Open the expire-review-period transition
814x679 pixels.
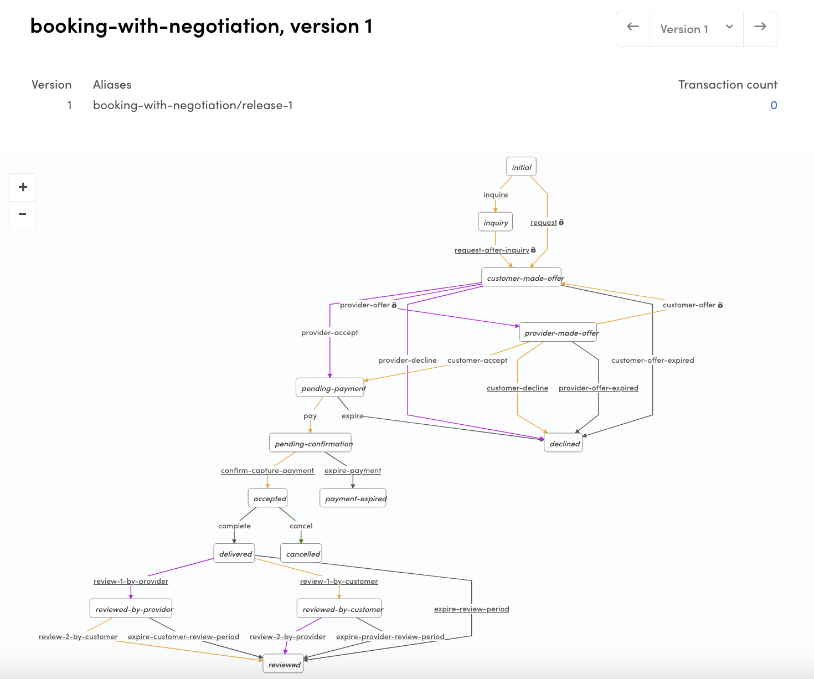(x=471, y=609)
